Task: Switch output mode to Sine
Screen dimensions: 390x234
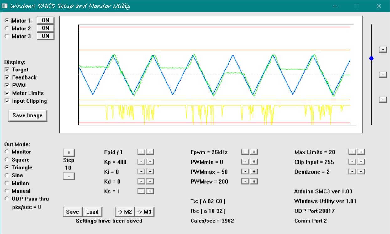Action: 7,175
